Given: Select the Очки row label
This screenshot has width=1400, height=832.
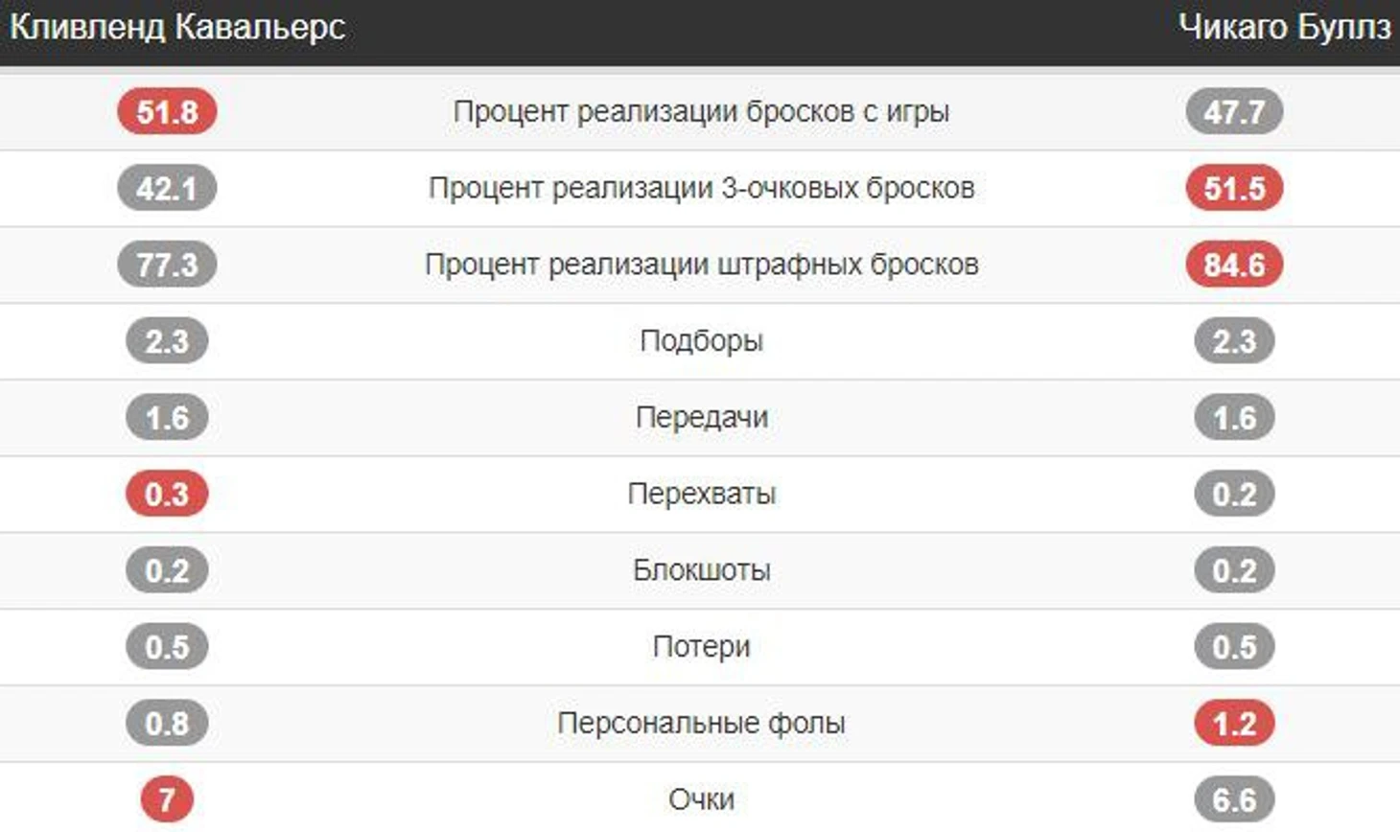Looking at the screenshot, I should 701,799.
